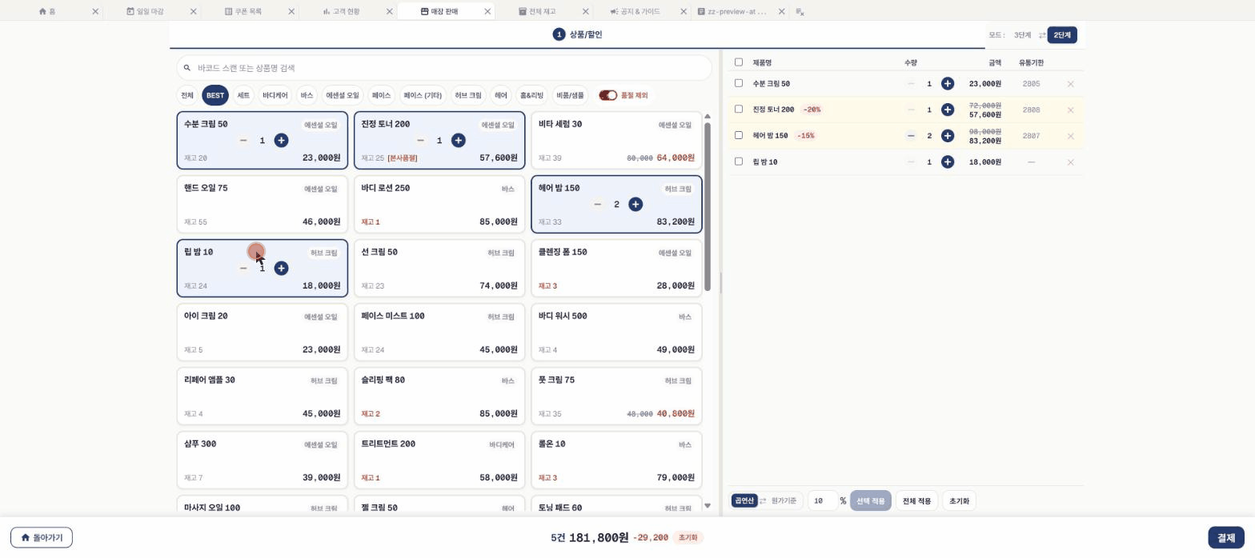Add 비타 세럼 30 product card to cart

click(x=616, y=141)
